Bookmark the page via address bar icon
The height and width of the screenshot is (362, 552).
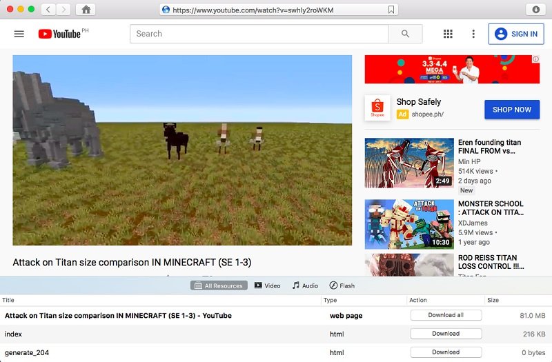coord(391,10)
